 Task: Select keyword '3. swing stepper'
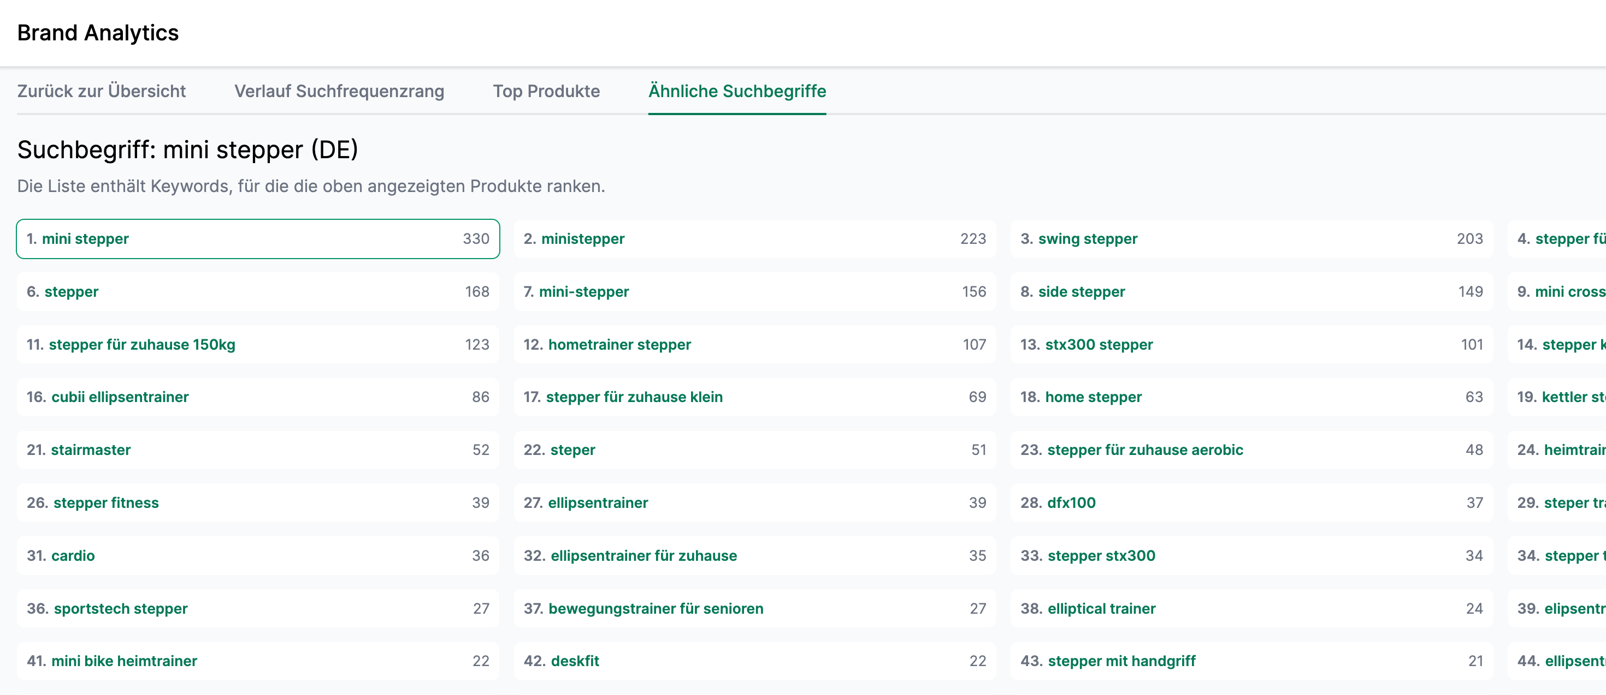pyautogui.click(x=1252, y=238)
